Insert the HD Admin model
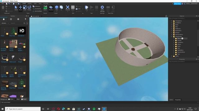Viewport: 199px width, 111px height. 22,31
